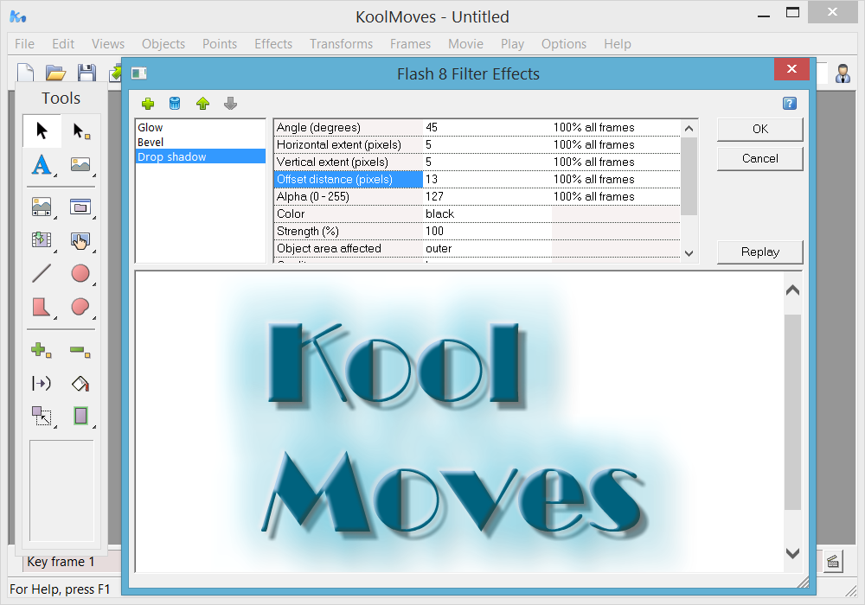Open the Transforms menu
Screen dimensions: 865x605
(341, 43)
